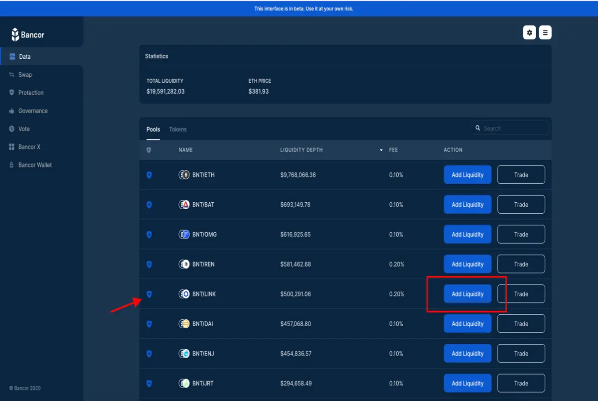Toggle Liquidity Depth sort arrow
Image resolution: width=598 pixels, height=401 pixels.
[x=381, y=150]
